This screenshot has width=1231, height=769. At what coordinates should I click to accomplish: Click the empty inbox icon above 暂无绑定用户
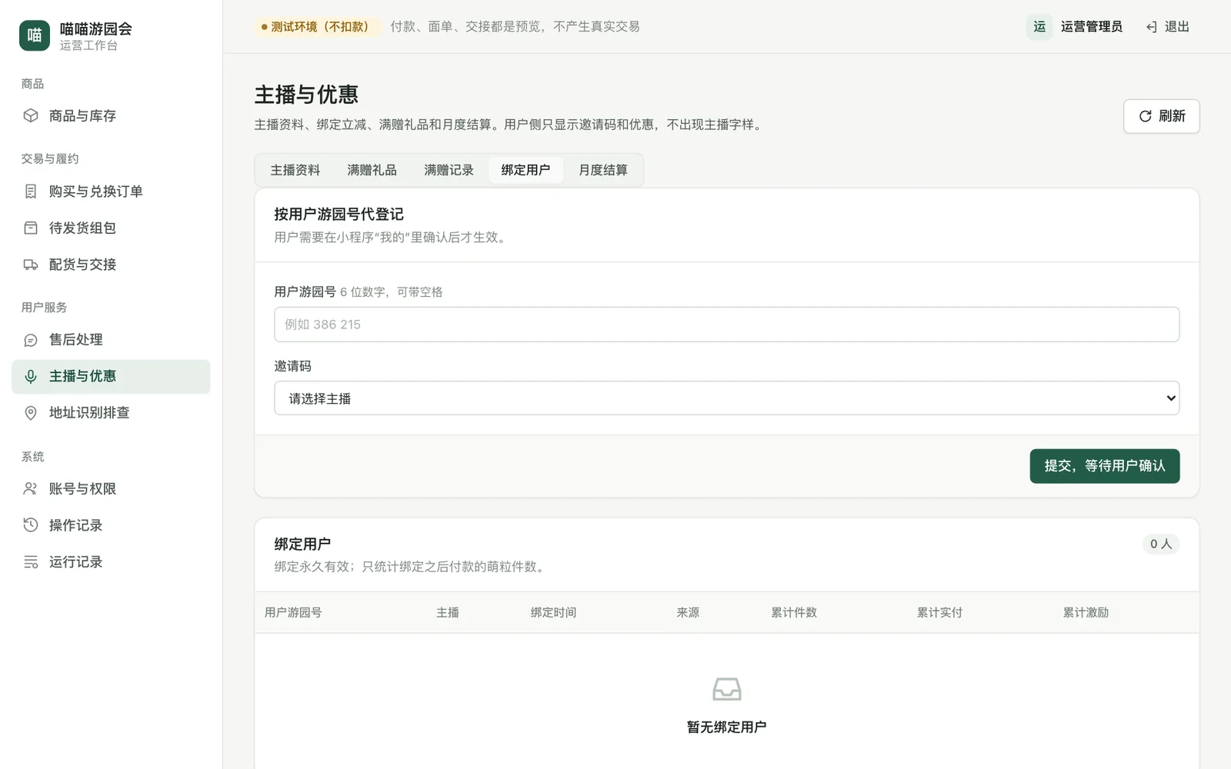[x=727, y=689]
